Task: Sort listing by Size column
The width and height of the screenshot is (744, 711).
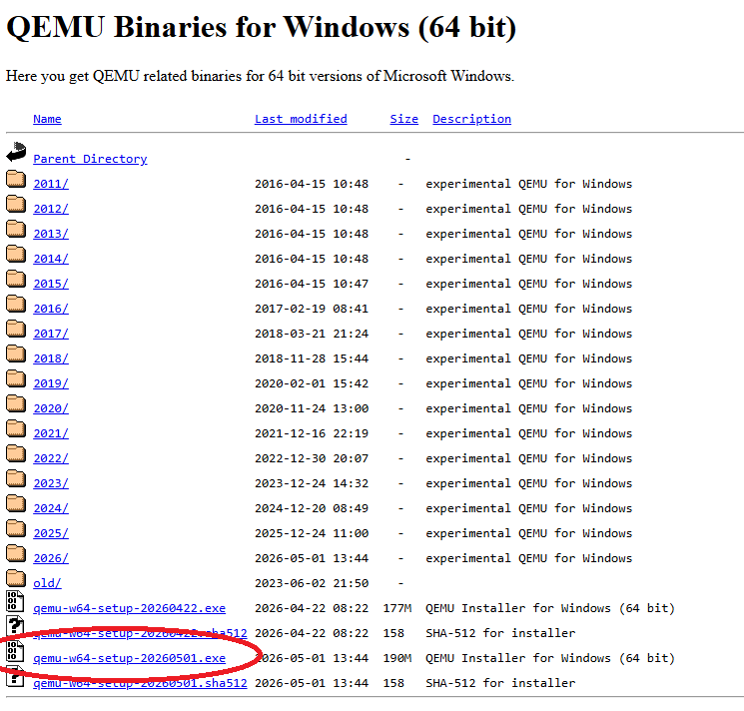Action: click(404, 119)
